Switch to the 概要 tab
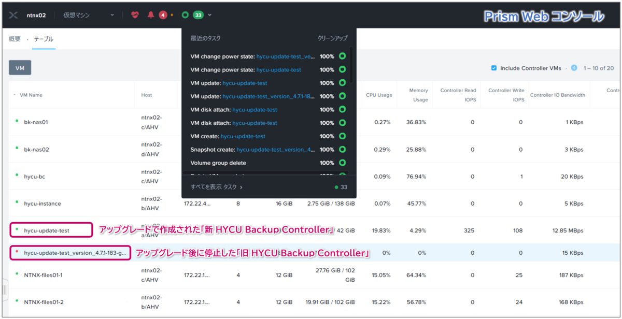Screen dimensions: 622x319 15,39
